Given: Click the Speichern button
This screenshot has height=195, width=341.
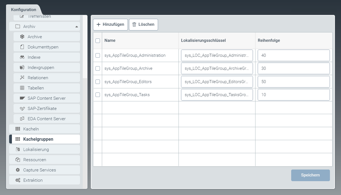Looking at the screenshot, I should [x=310, y=175].
